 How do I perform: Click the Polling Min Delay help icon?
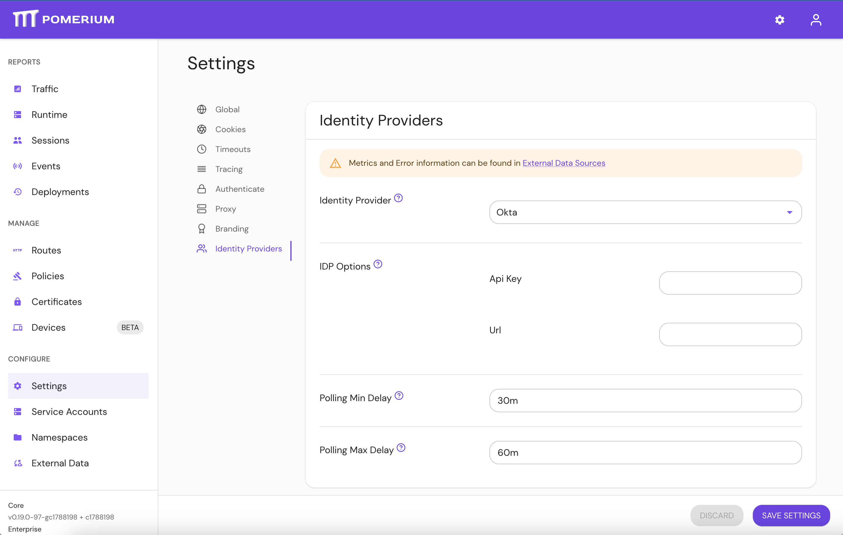[x=399, y=396]
